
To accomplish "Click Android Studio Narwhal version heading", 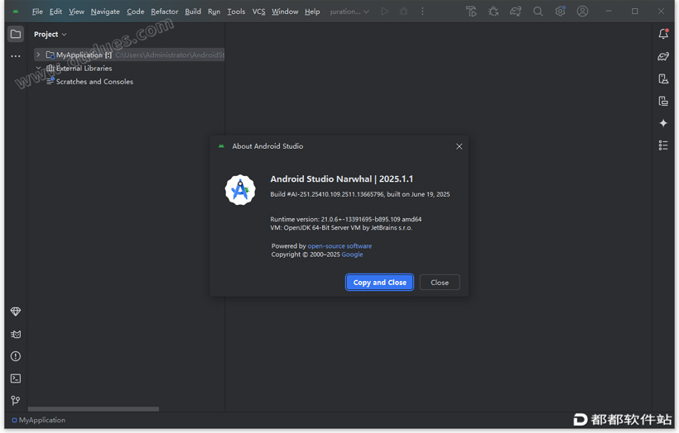I will coord(342,179).
